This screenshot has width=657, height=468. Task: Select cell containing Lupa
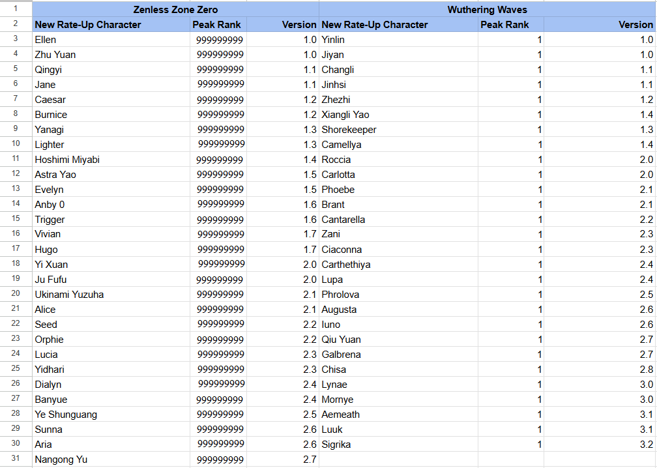pos(398,280)
